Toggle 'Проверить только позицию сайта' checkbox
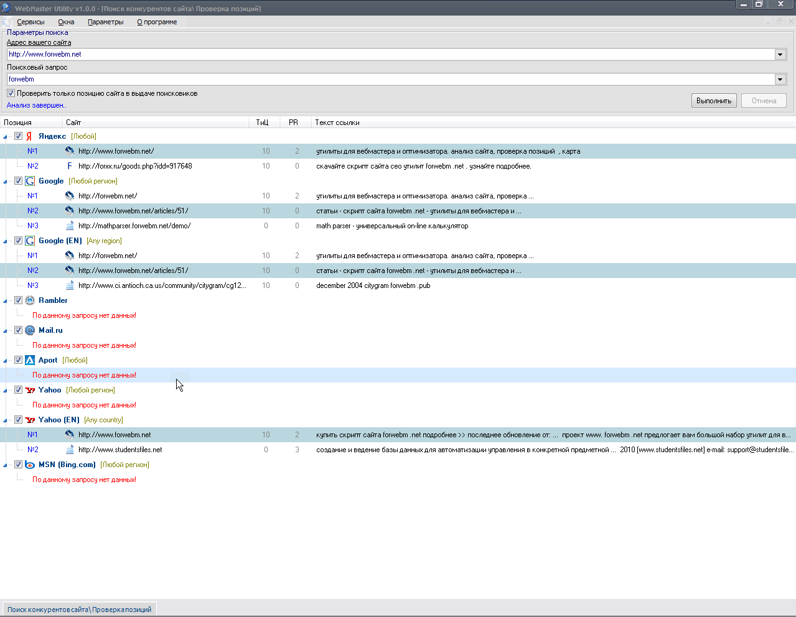The width and height of the screenshot is (796, 617). tap(11, 93)
